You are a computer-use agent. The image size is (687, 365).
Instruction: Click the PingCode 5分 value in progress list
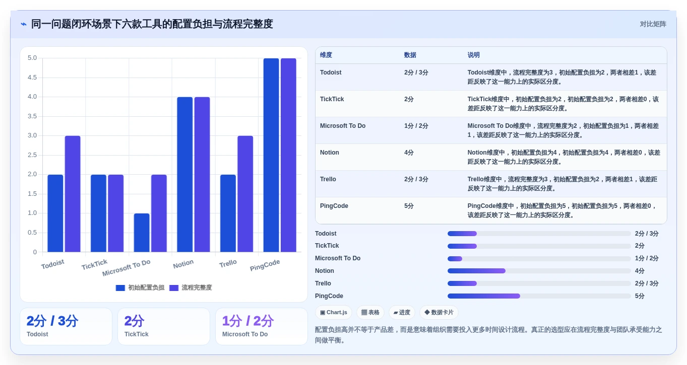[640, 296]
